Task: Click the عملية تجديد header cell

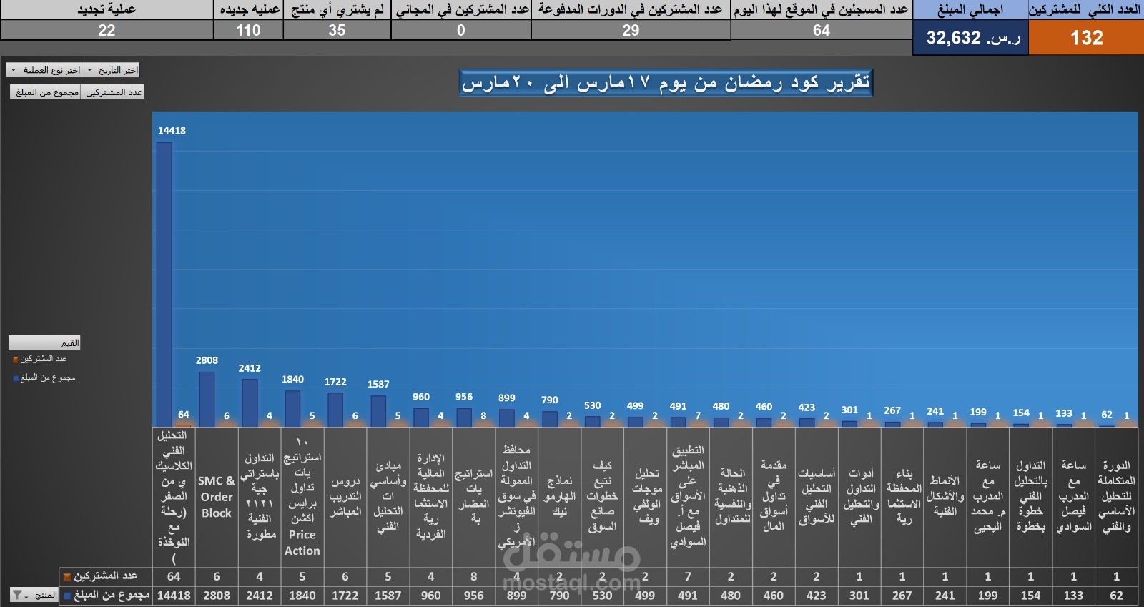Action: point(107,9)
